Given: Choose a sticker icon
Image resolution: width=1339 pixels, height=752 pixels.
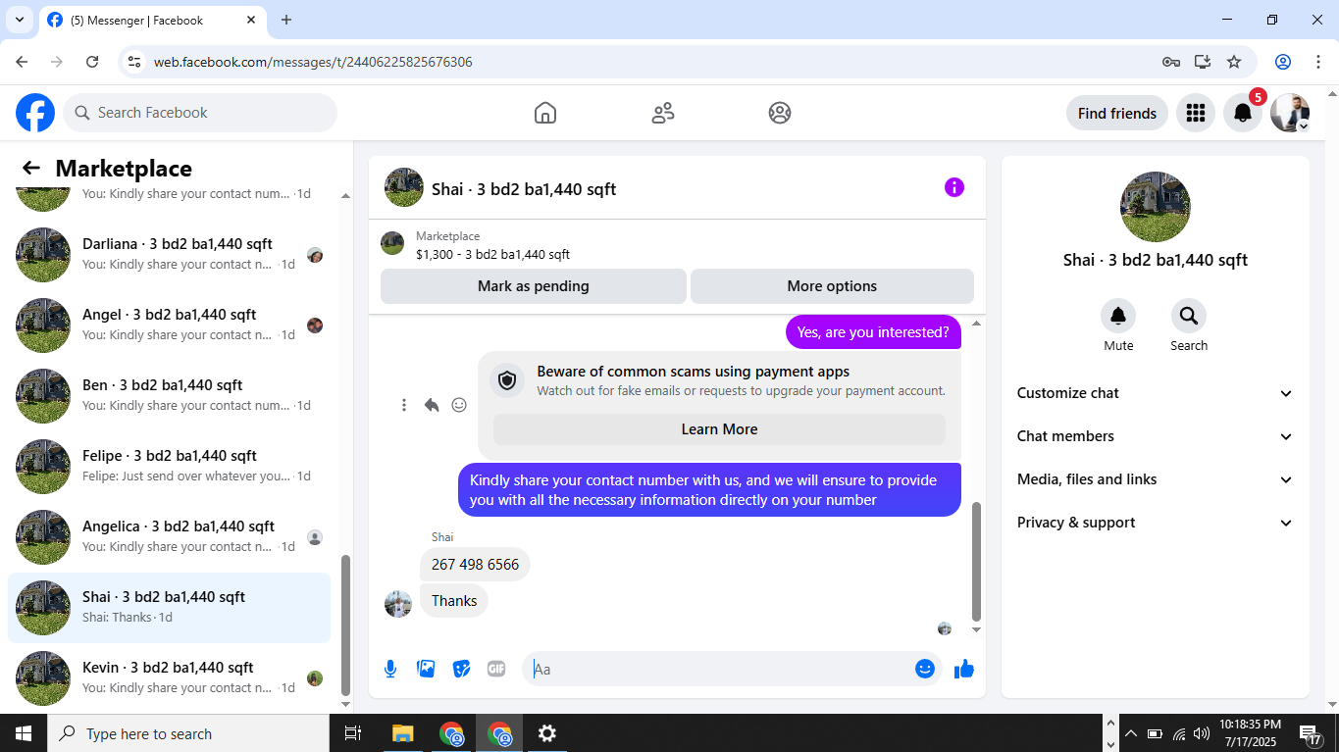Looking at the screenshot, I should (461, 669).
